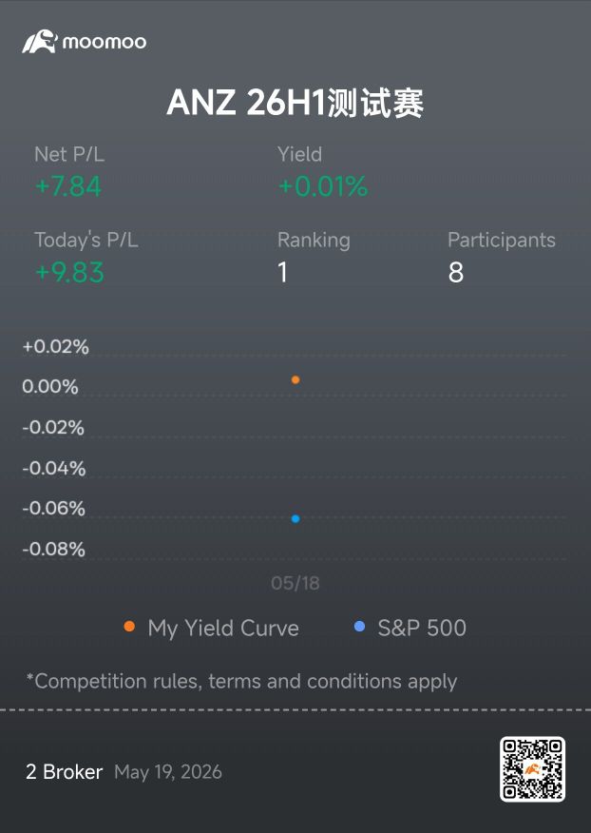Click the 2 Broker username label

pyautogui.click(x=65, y=772)
